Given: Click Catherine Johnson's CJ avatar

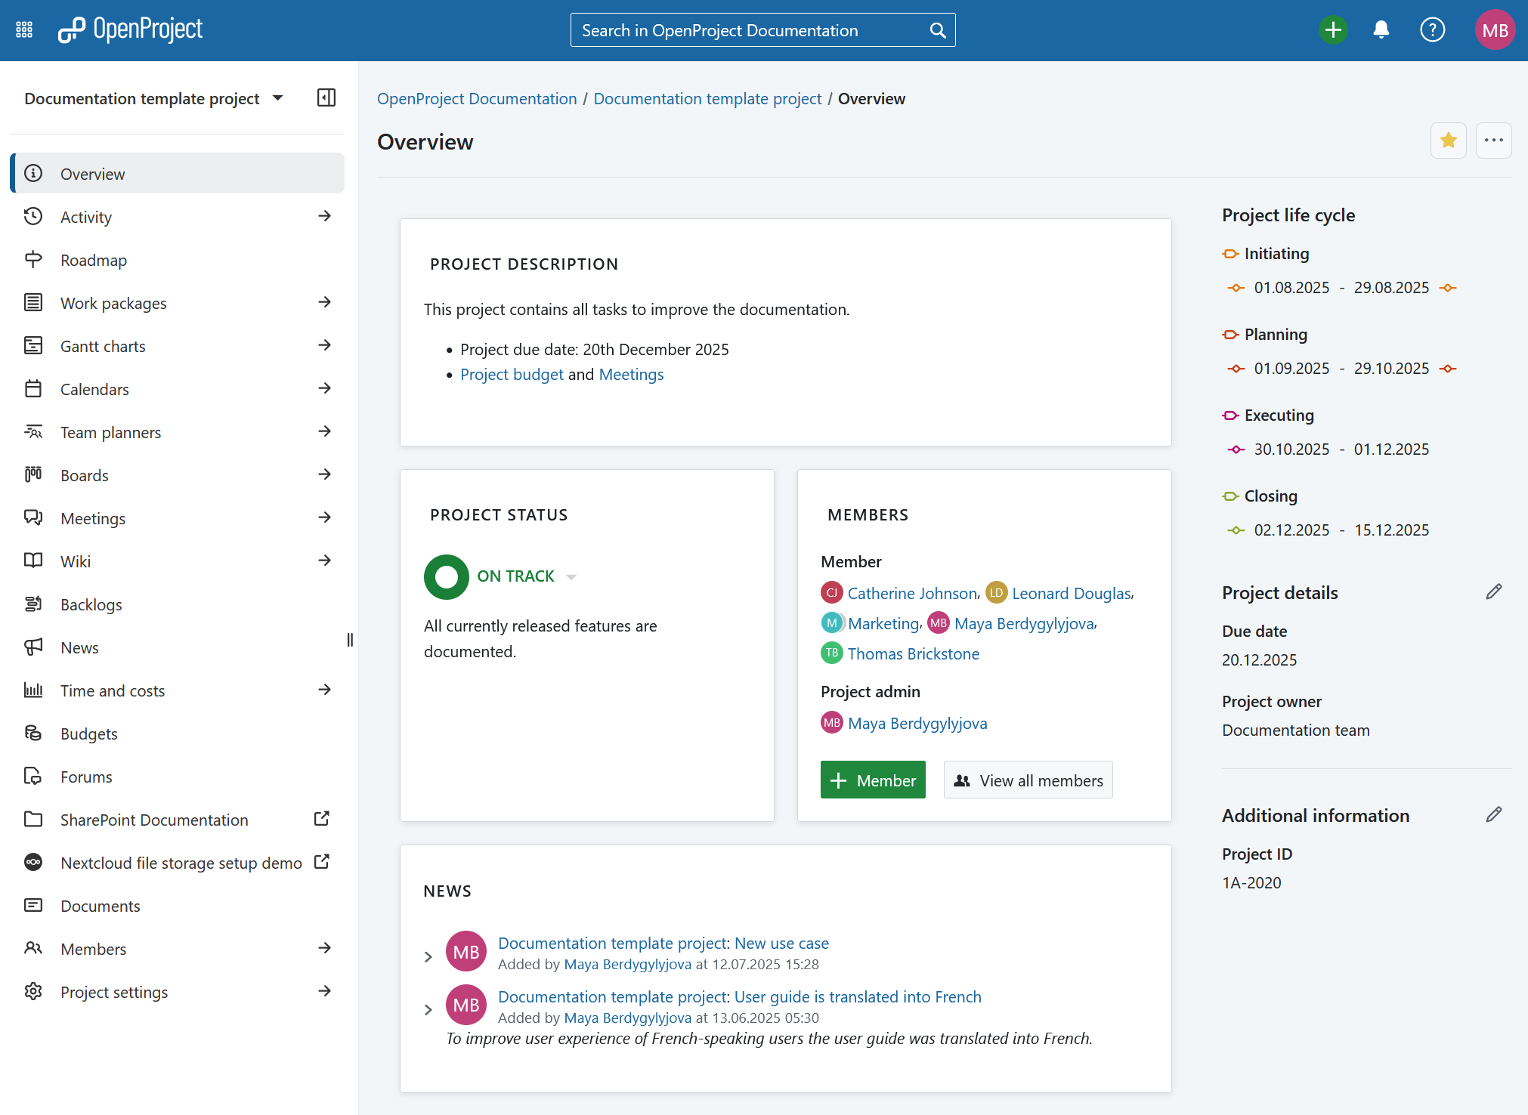Looking at the screenshot, I should (x=831, y=593).
